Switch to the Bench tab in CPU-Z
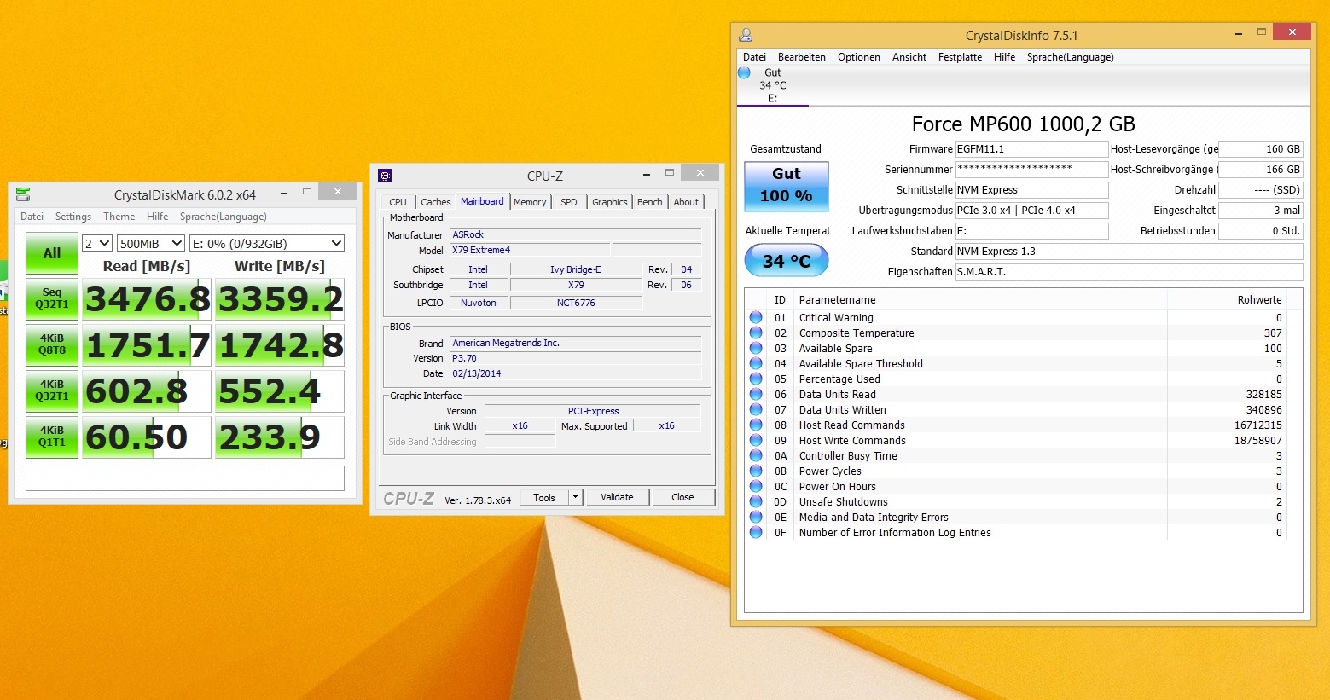This screenshot has width=1330, height=700. (650, 202)
